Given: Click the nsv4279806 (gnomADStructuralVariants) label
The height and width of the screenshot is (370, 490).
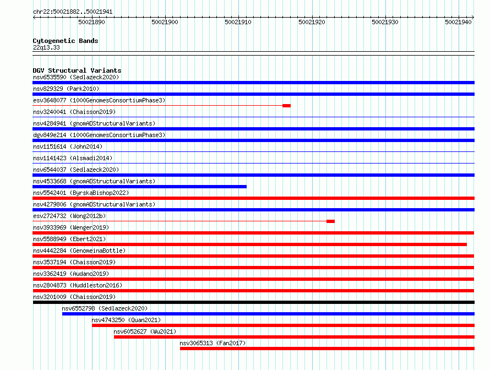Looking at the screenshot, I should pos(94,204).
